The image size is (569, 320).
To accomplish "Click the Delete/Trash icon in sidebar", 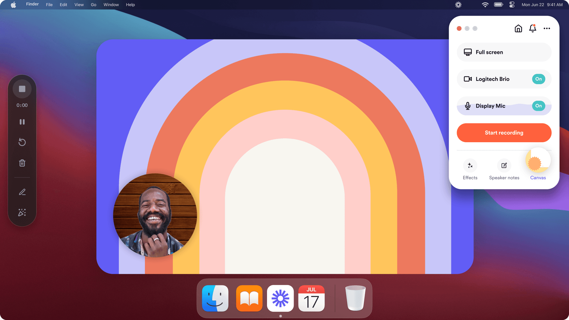I will pos(22,163).
